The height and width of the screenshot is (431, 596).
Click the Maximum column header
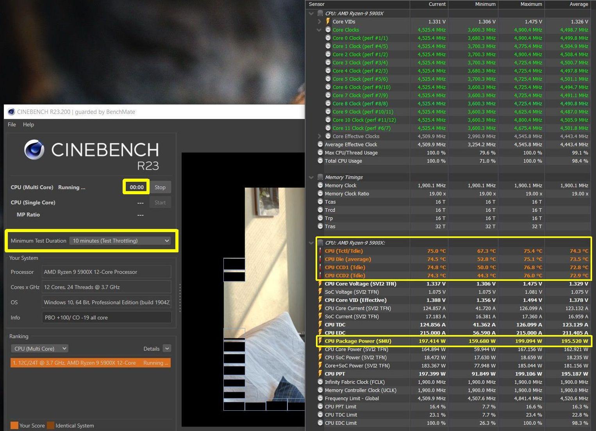521,4
